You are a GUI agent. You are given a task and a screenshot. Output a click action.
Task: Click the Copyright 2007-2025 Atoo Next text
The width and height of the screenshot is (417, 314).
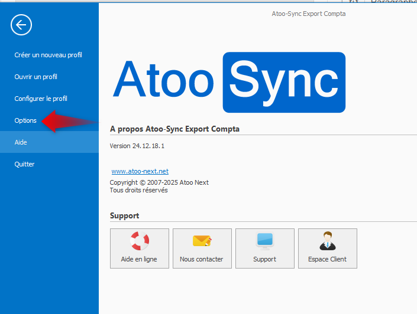[x=159, y=182]
